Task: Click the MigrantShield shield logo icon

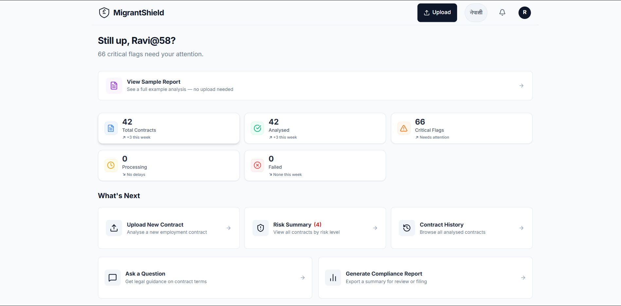Action: tap(104, 13)
